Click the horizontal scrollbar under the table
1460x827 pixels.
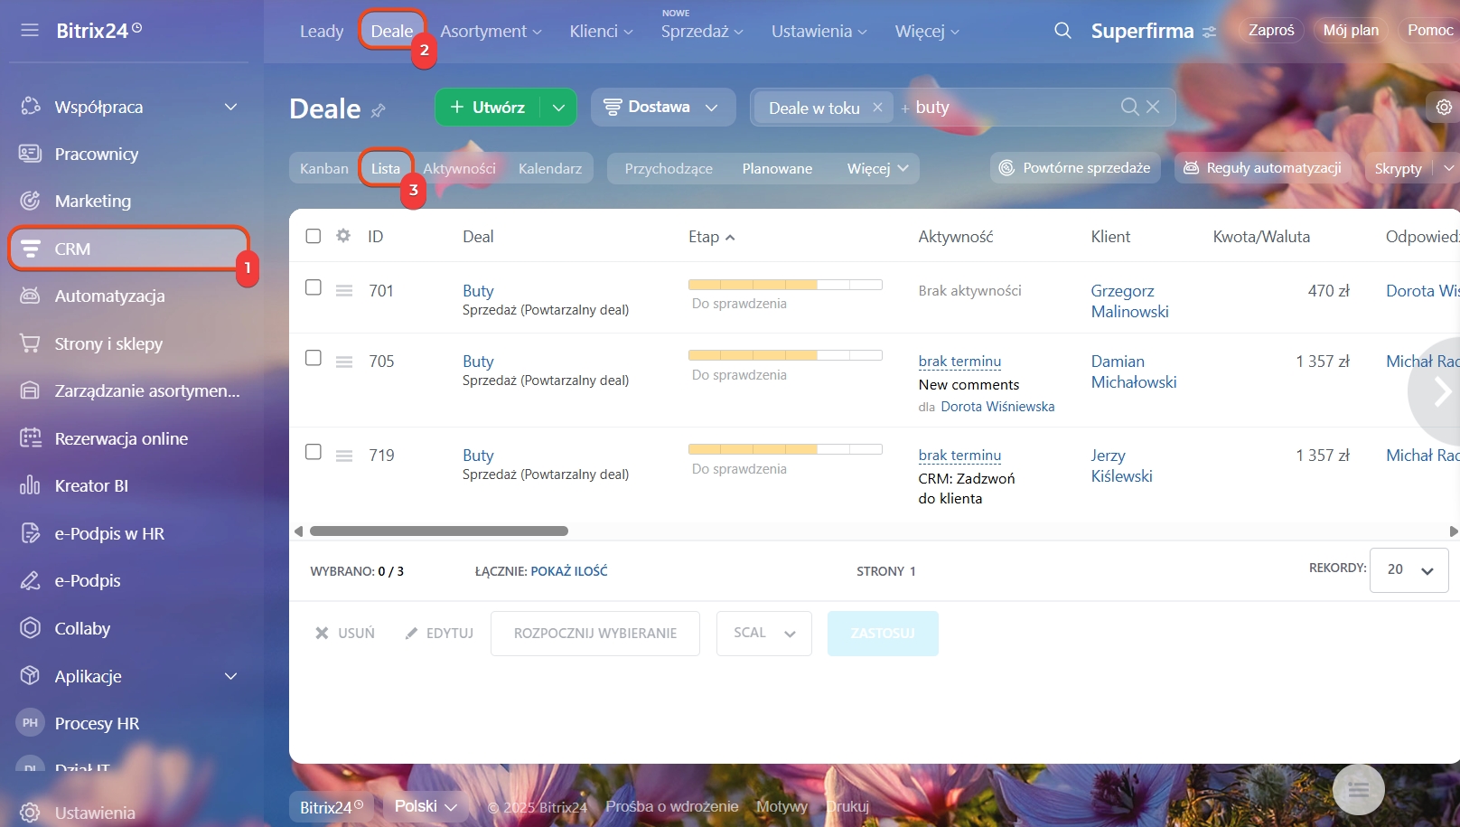(x=439, y=531)
